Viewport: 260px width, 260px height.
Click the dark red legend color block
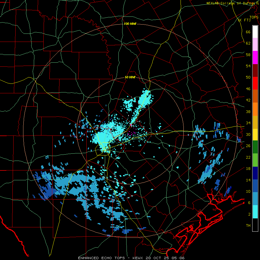click(x=255, y=70)
